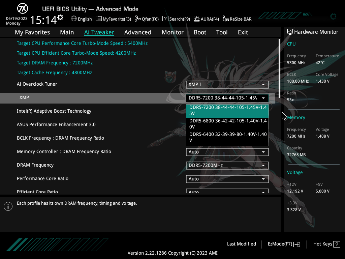Click the Last Modified button
Viewport: 345px width, 259px height.
tap(241, 244)
